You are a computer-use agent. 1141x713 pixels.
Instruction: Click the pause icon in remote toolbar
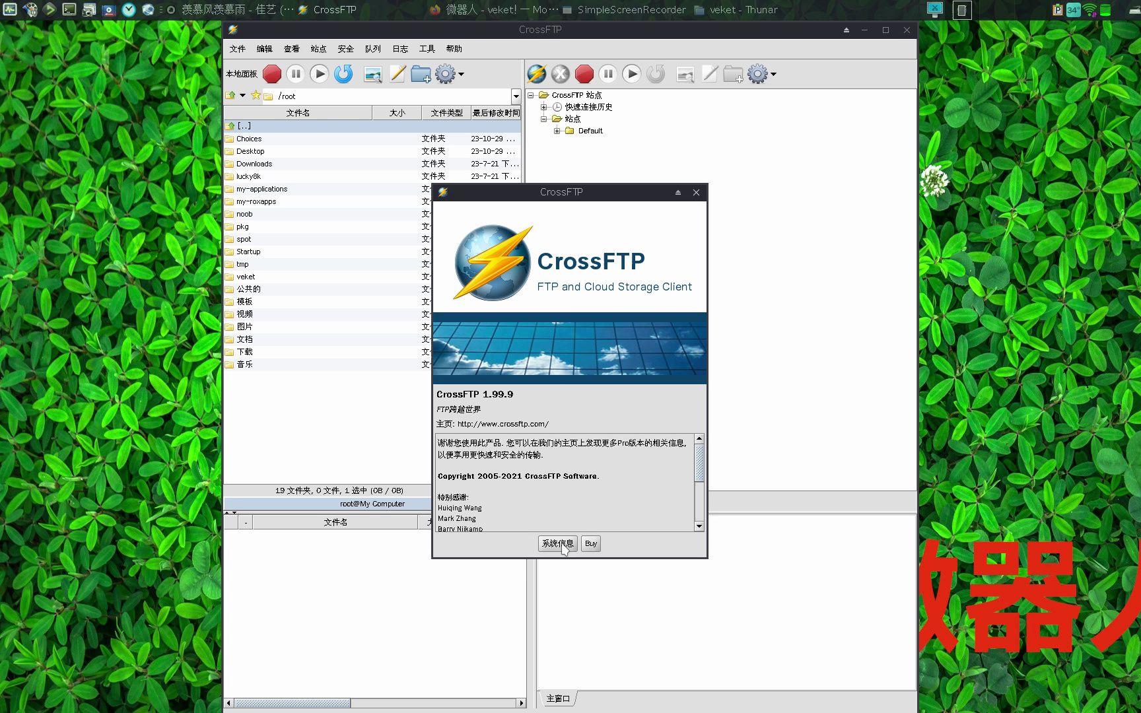tap(608, 74)
